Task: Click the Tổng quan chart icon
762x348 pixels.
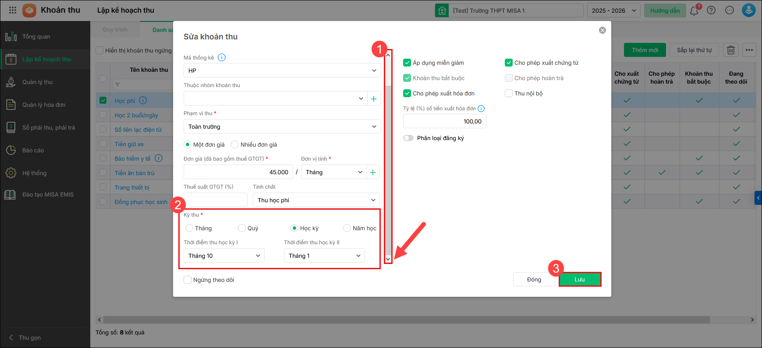Action: click(11, 36)
